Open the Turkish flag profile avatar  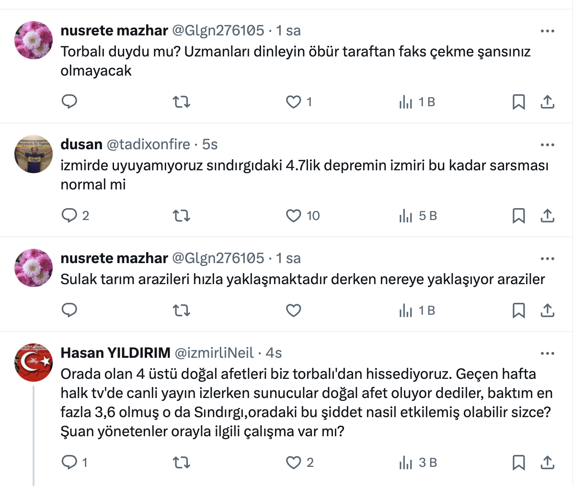tap(34, 363)
